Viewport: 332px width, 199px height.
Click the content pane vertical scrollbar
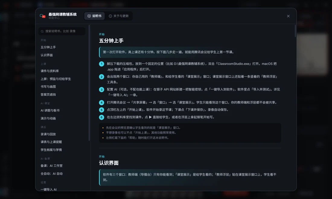click(x=295, y=31)
